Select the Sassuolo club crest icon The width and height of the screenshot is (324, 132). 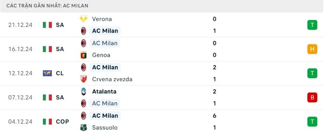84,128
